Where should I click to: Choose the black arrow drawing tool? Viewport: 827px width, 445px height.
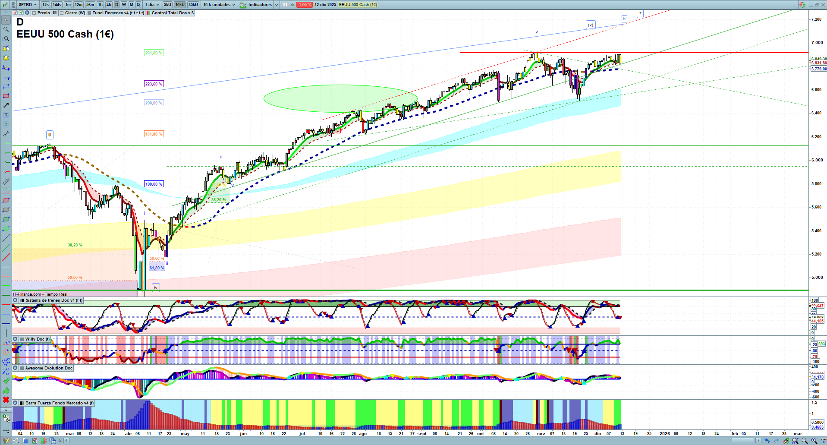coord(6,105)
